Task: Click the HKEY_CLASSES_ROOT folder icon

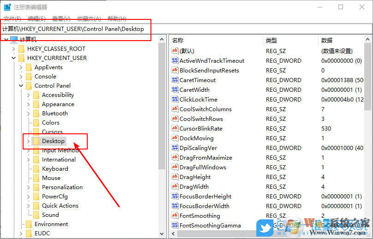Action: click(21, 49)
